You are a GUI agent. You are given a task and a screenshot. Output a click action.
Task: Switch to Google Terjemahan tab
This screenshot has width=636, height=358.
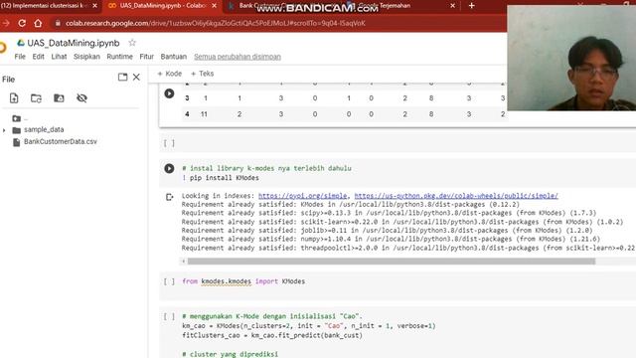pyautogui.click(x=384, y=6)
